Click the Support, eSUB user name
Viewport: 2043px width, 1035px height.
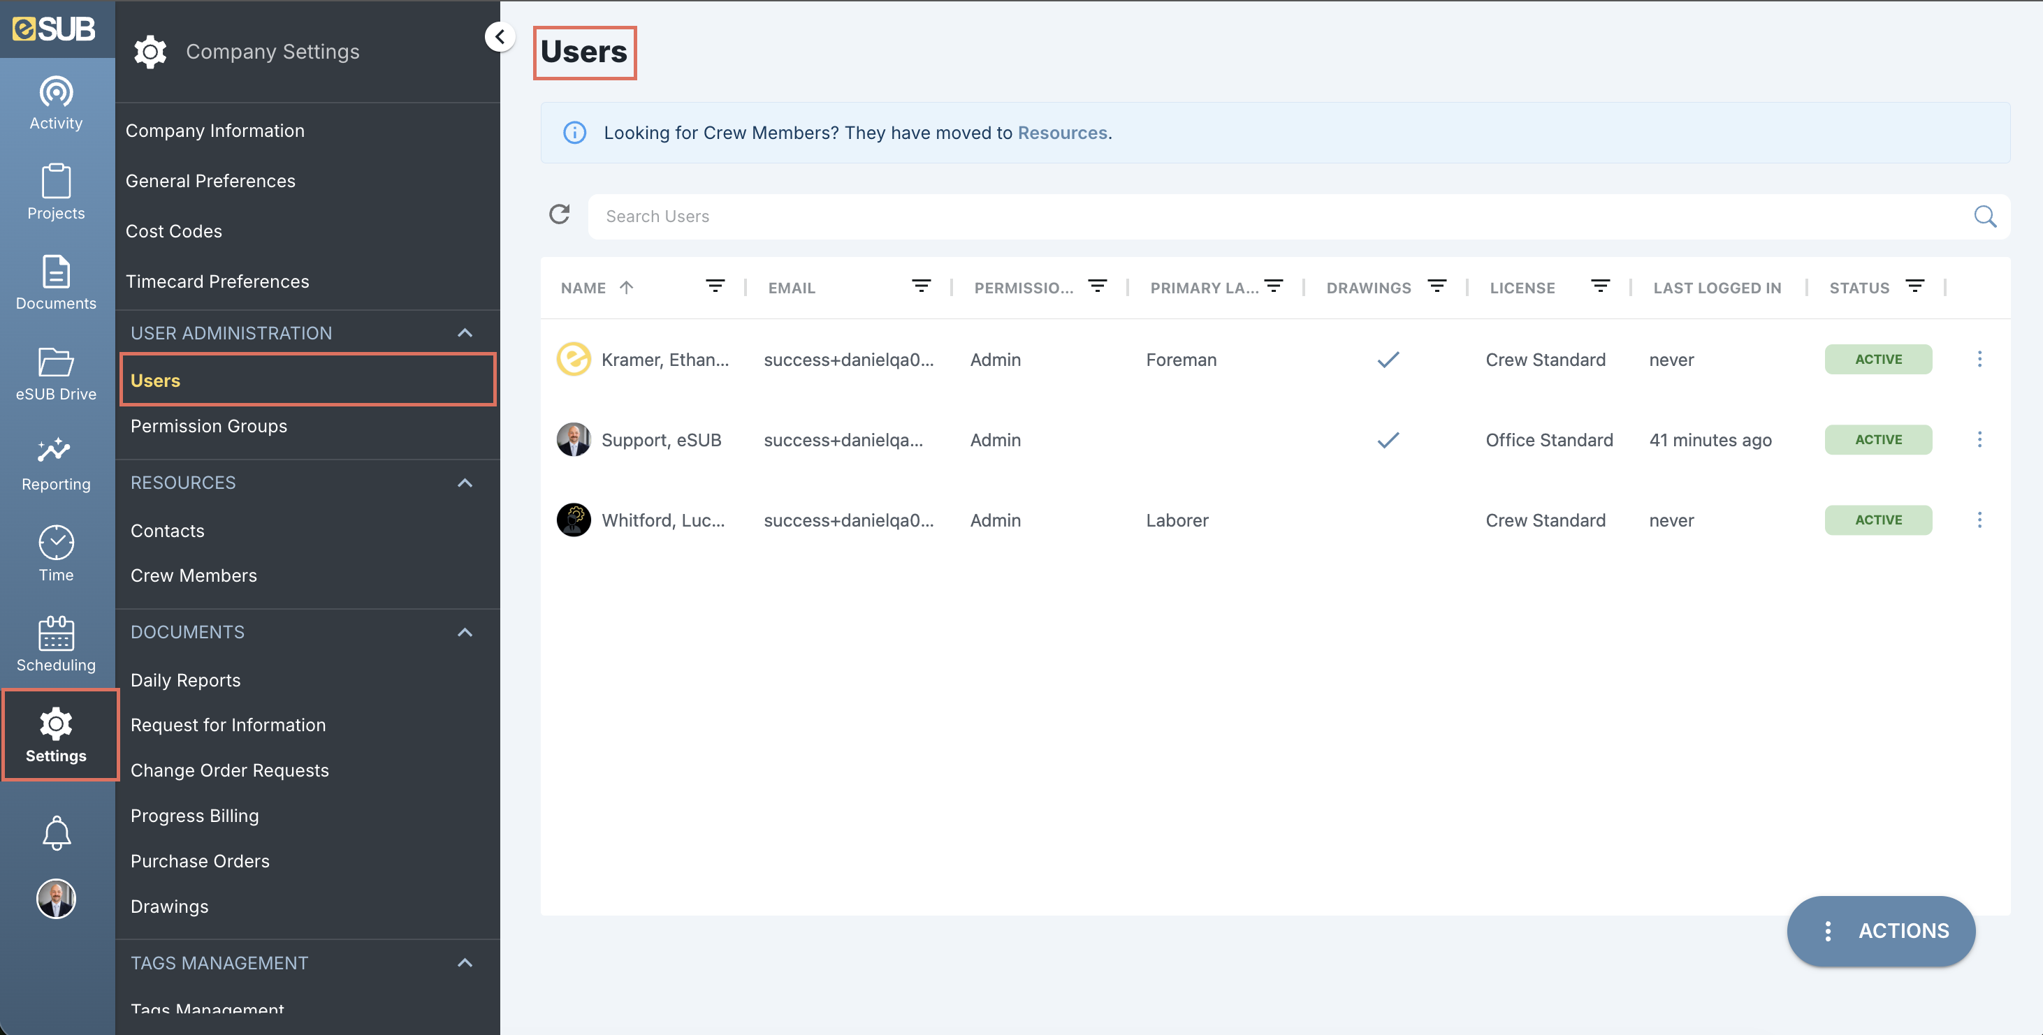[x=662, y=440]
